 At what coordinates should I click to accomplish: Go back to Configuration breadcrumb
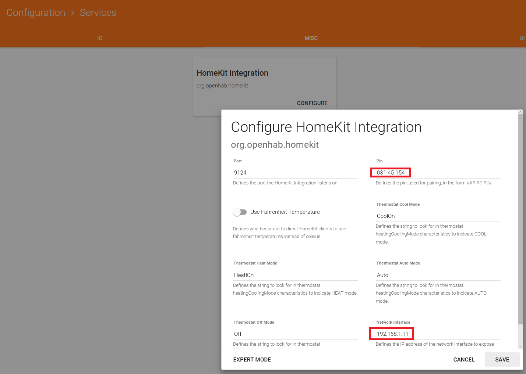(36, 12)
